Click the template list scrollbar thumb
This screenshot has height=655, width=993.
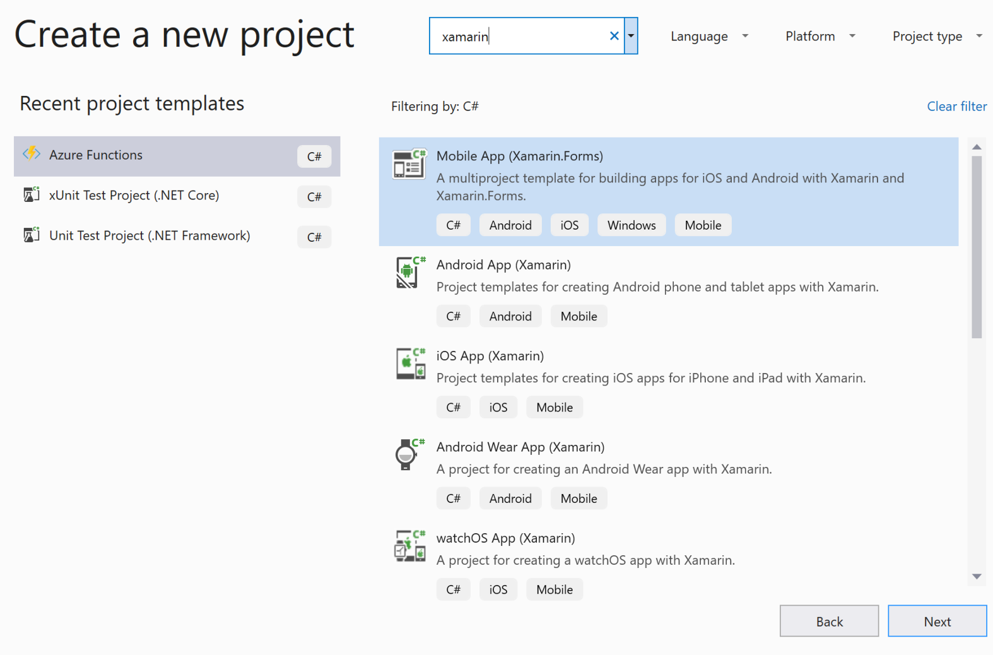[x=977, y=247]
